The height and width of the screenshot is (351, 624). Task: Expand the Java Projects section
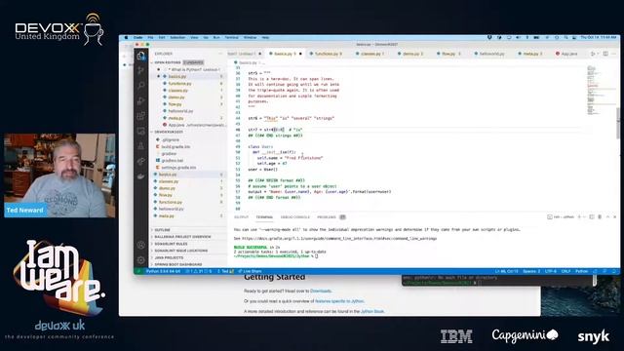pos(169,257)
